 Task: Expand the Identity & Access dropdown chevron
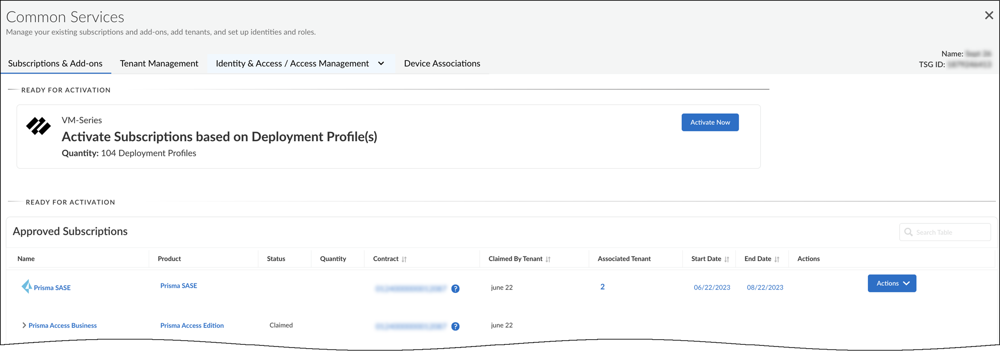(x=381, y=63)
